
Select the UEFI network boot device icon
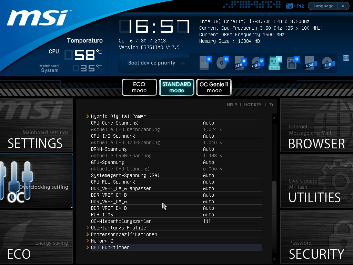pos(293,63)
